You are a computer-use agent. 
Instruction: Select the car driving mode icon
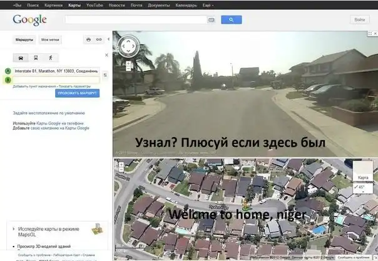point(22,58)
